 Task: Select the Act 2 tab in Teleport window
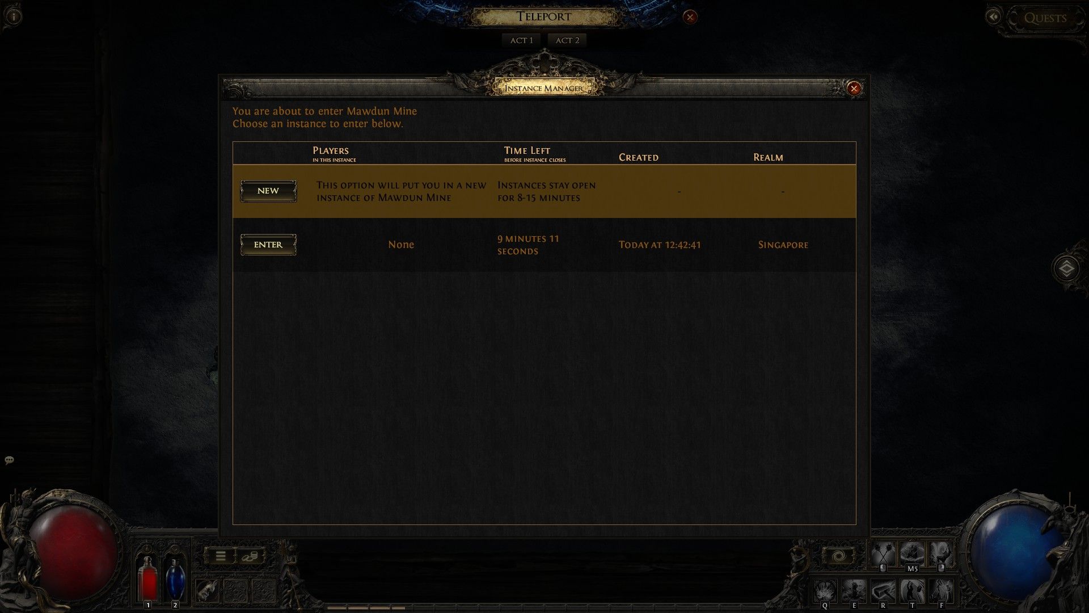pyautogui.click(x=567, y=40)
